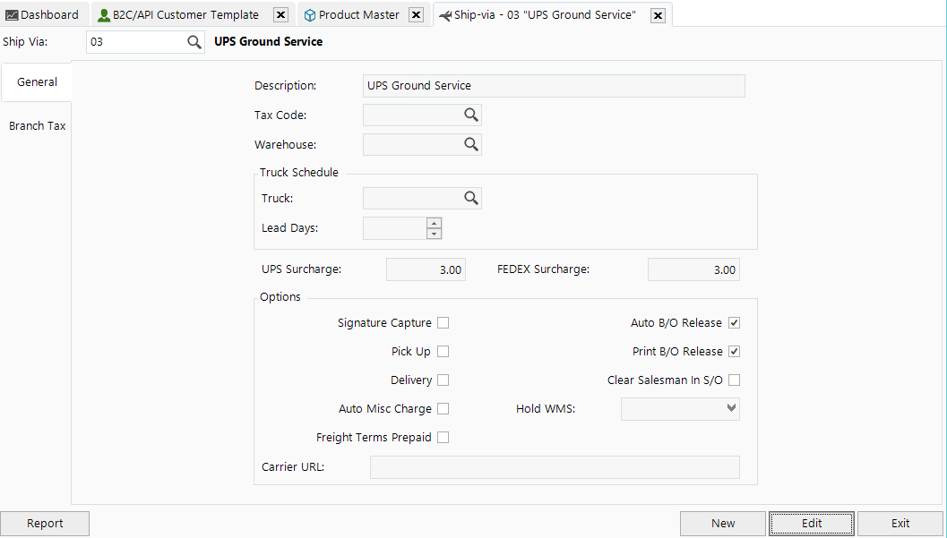Screen dimensions: 947x538
Task: Click the person icon on B2C/API Customer Template tab
Action: pos(103,14)
